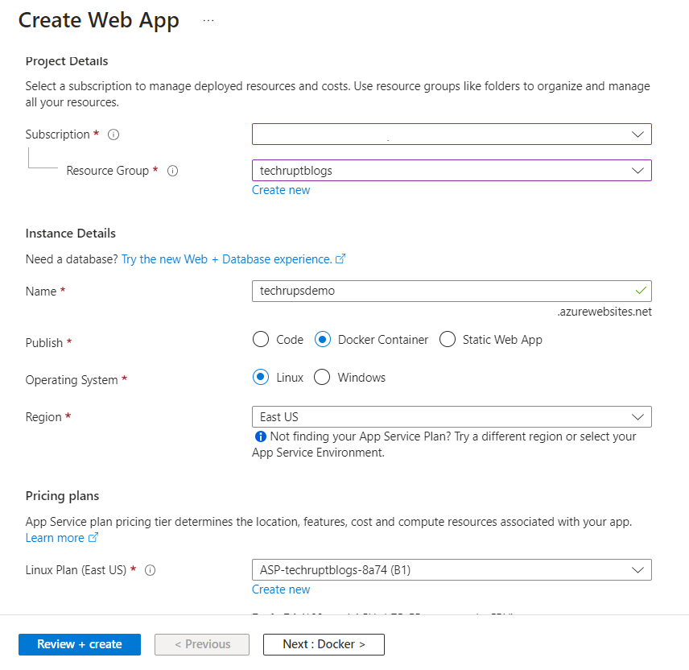Expand the Linux Plan dropdown
Viewport: 689px width, 670px height.
point(452,570)
